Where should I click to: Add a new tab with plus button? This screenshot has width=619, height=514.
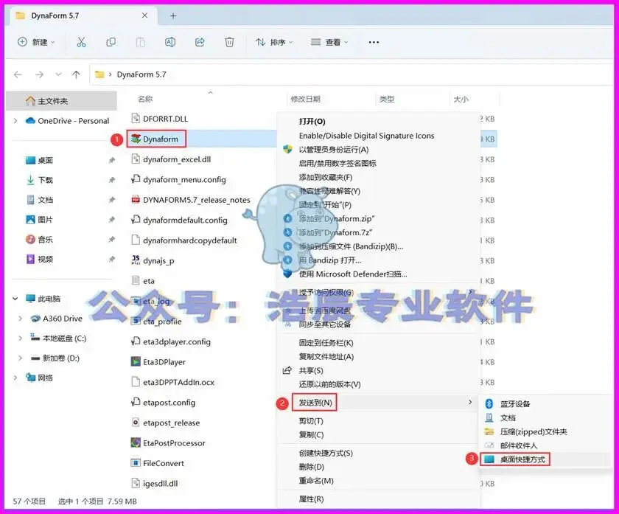point(173,15)
